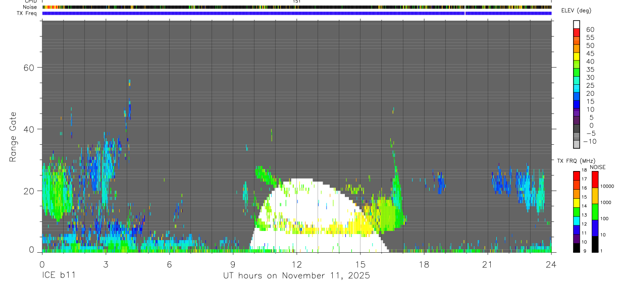Click the cyan swatch in TX FRQ legend
Image resolution: width=620 pixels, height=286 pixels.
(576, 221)
